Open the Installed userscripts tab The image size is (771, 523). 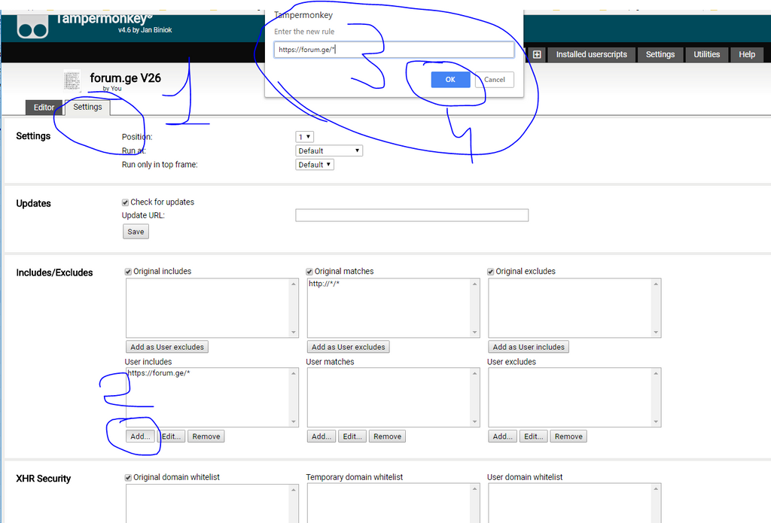[x=592, y=55]
